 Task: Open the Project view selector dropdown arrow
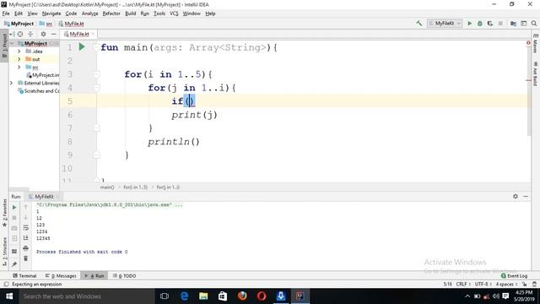[x=11, y=34]
